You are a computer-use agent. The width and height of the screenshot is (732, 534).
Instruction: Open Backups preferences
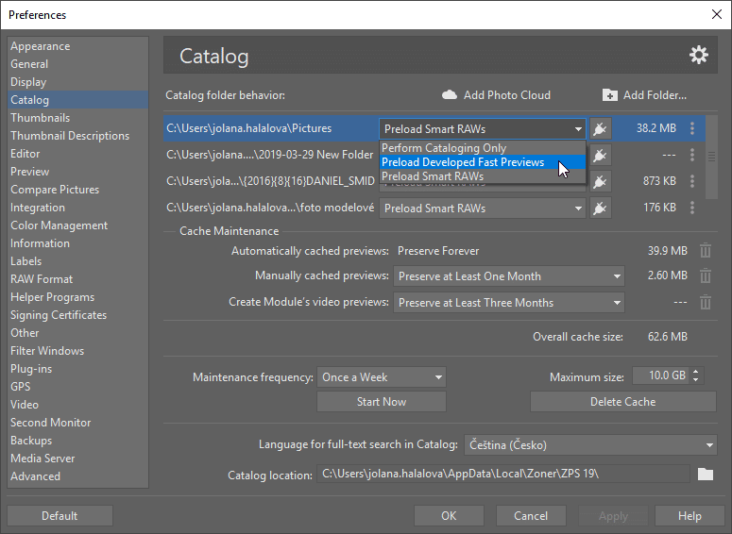pos(78,441)
